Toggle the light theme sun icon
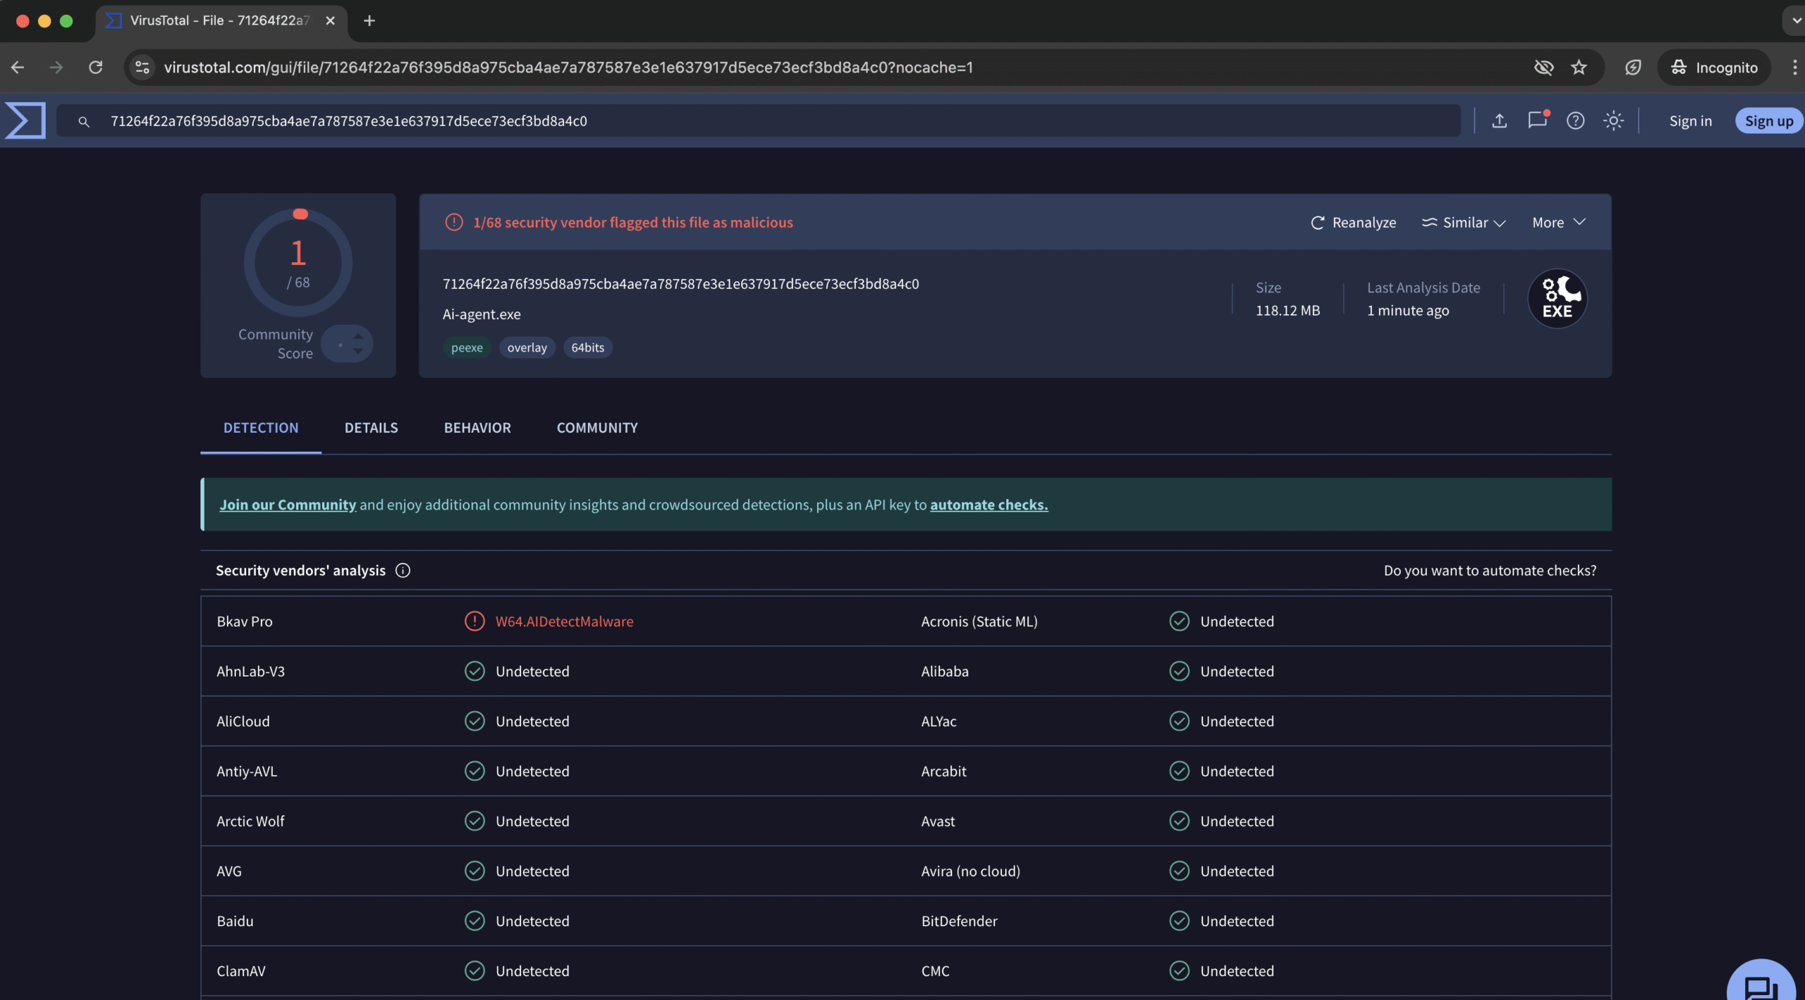This screenshot has width=1805, height=1000. pos(1613,121)
